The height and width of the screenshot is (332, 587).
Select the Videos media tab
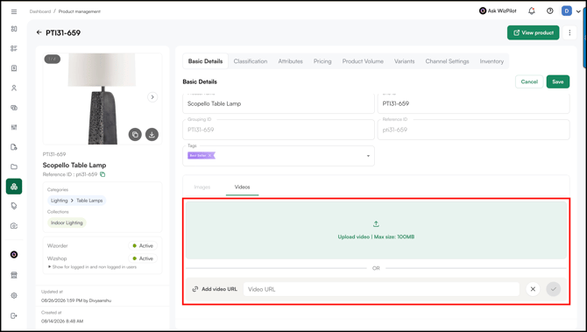pyautogui.click(x=242, y=187)
